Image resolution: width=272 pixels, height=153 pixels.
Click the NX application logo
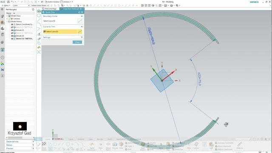(3, 2)
